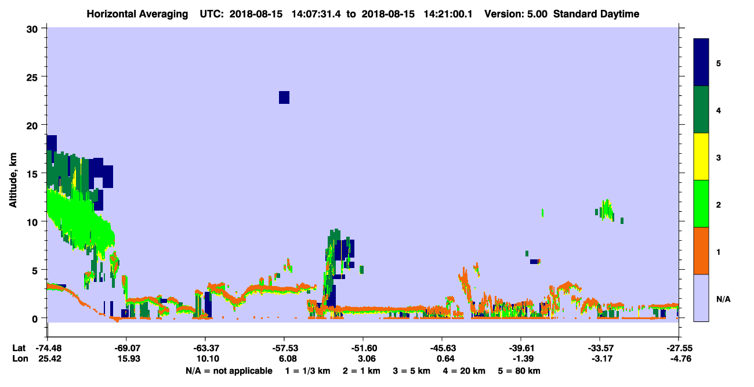Click the legend text '3 = 5 km'
This screenshot has height=387, width=754.
412,371
